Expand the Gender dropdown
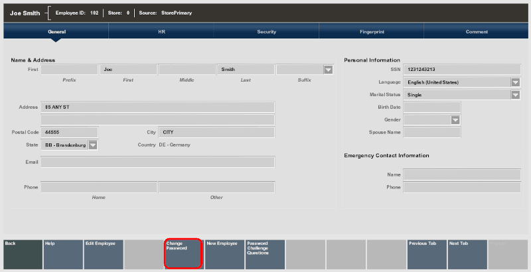This screenshot has width=531, height=272. (455, 120)
